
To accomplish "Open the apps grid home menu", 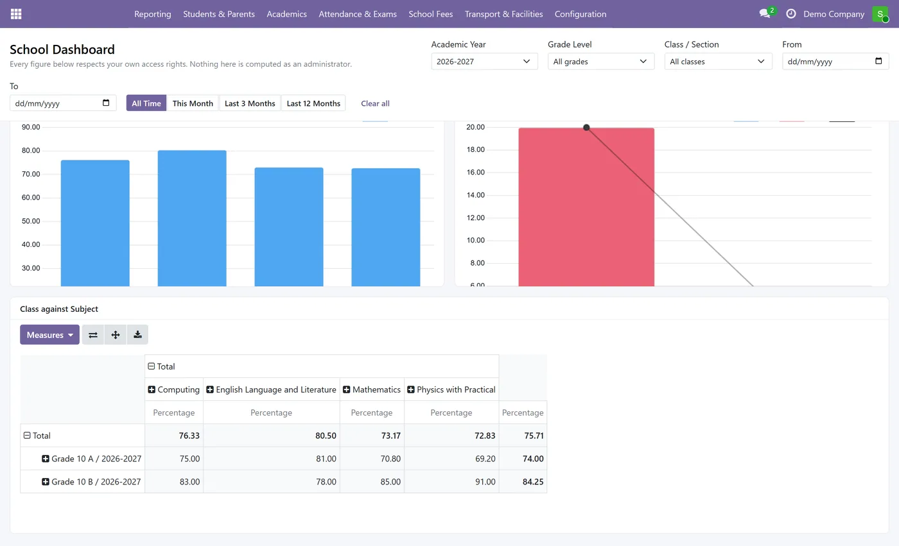I will [x=16, y=14].
